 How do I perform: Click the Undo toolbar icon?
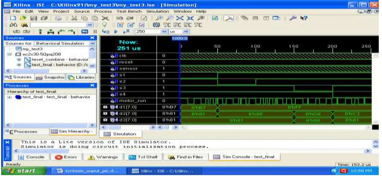(x=119, y=18)
